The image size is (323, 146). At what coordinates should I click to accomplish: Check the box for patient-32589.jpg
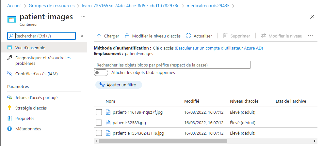(x=99, y=123)
